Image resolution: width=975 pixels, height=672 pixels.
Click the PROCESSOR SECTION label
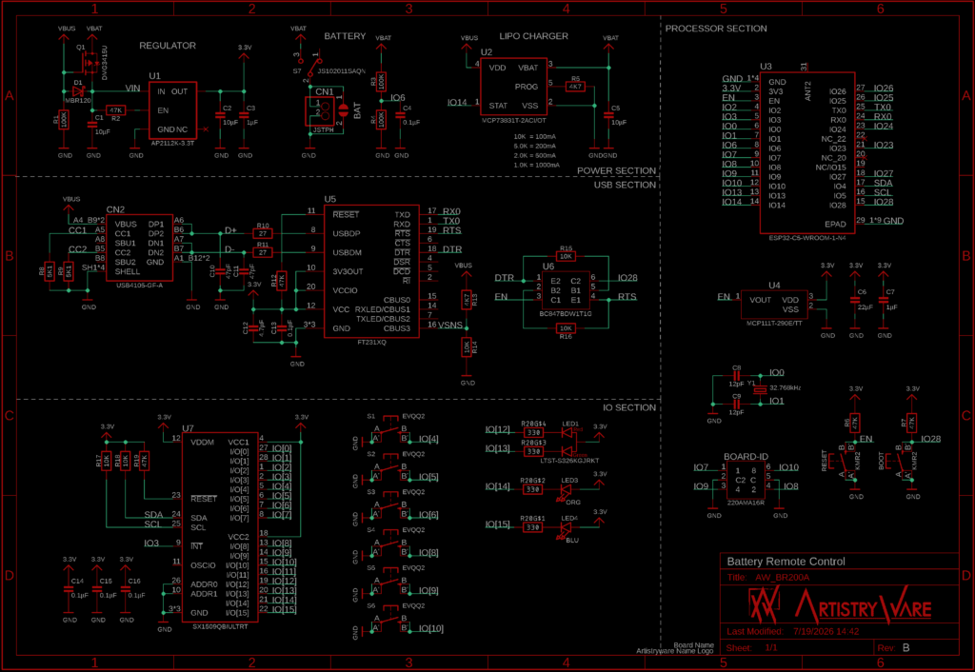coord(716,29)
